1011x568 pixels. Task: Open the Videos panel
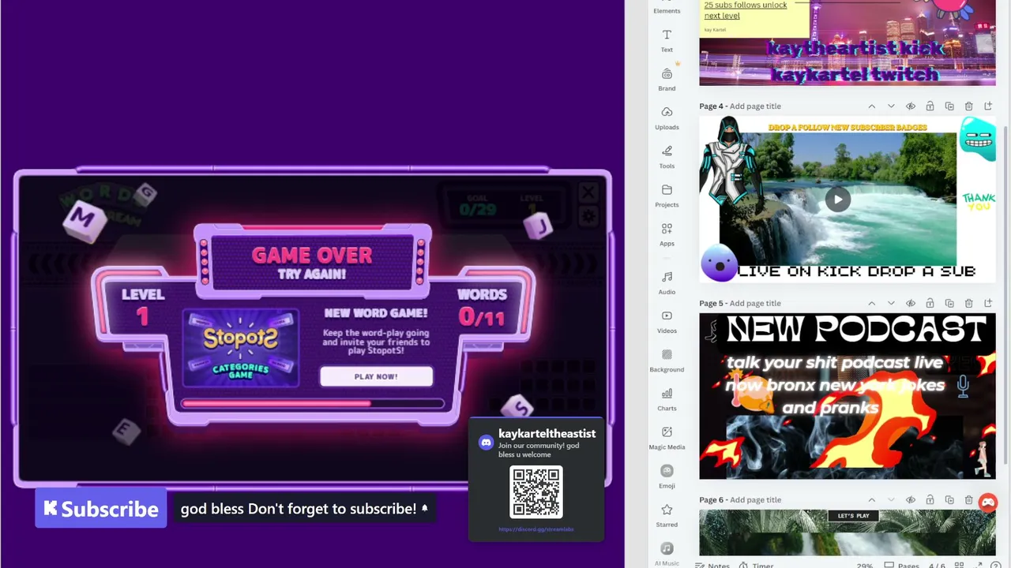pyautogui.click(x=667, y=321)
